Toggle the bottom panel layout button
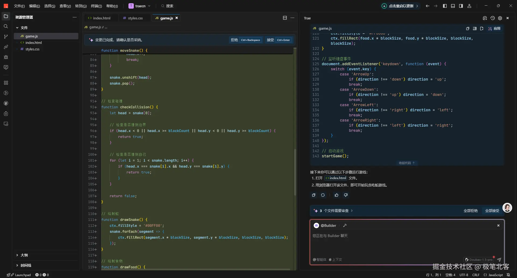This screenshot has height=278, width=517. pos(453,6)
